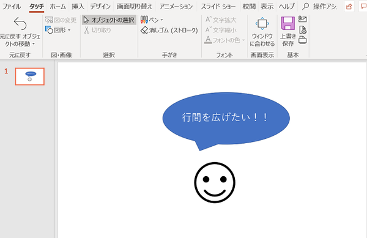Screen dimensions: 367x238
Task: Switch to the アニメーション tab
Action: pyautogui.click(x=176, y=7)
